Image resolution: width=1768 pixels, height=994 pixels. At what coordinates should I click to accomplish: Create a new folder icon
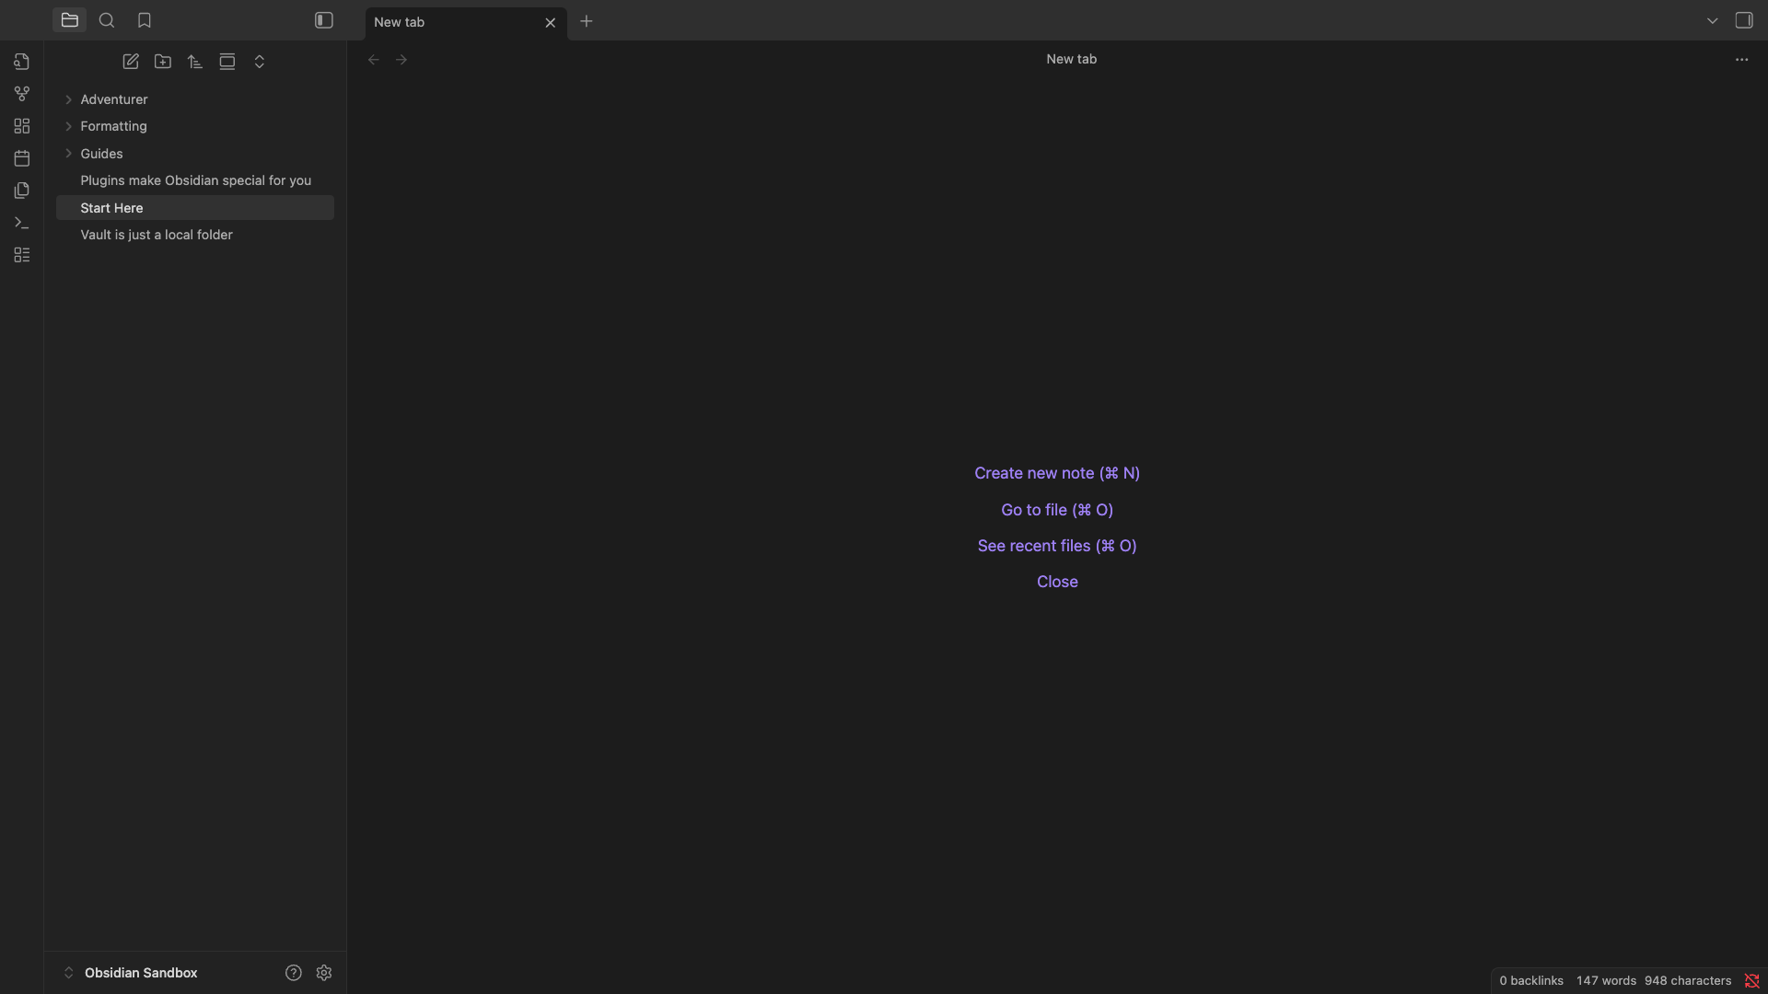(x=163, y=62)
